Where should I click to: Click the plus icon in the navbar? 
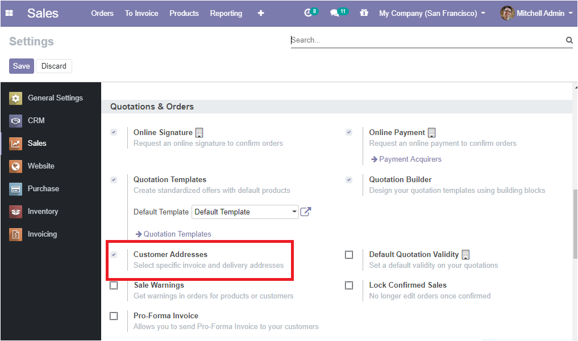click(x=261, y=13)
